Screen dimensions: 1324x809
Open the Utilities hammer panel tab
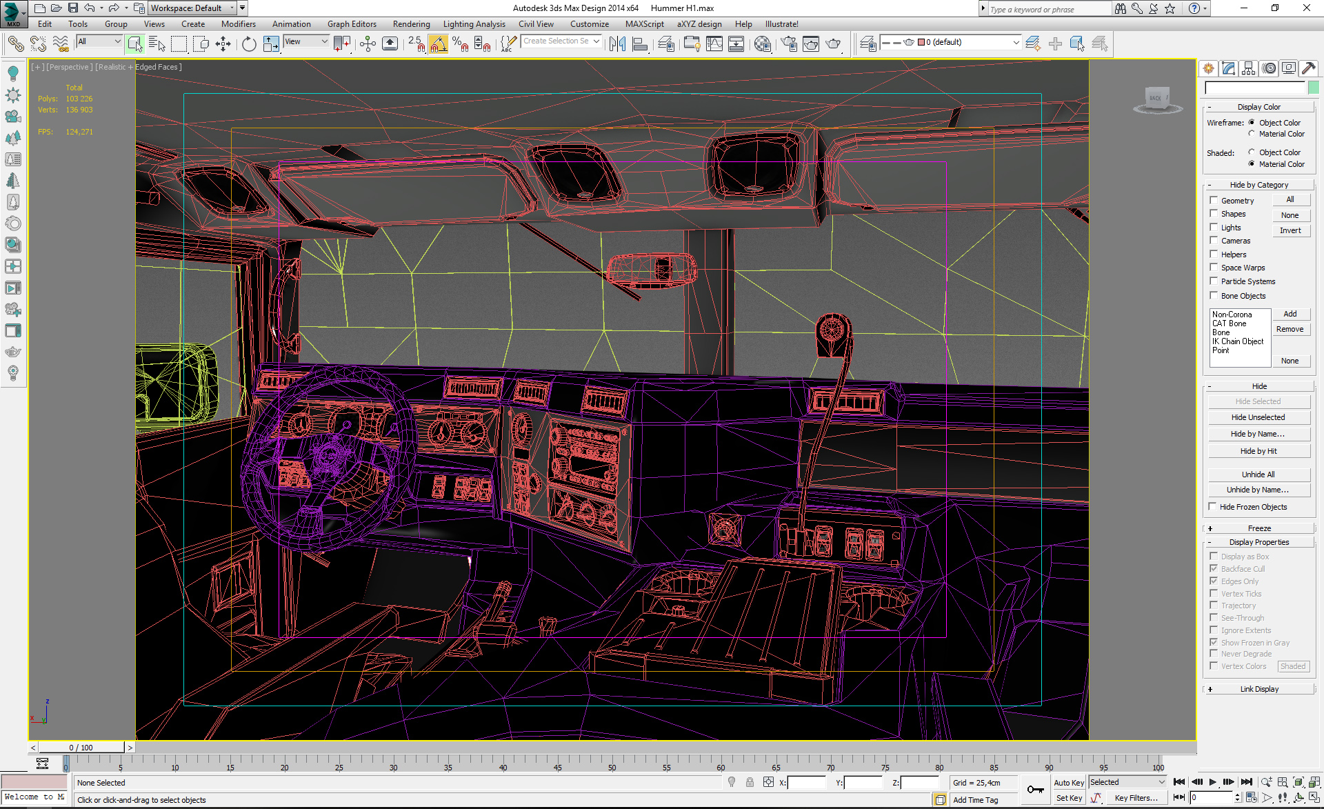pyautogui.click(x=1309, y=68)
